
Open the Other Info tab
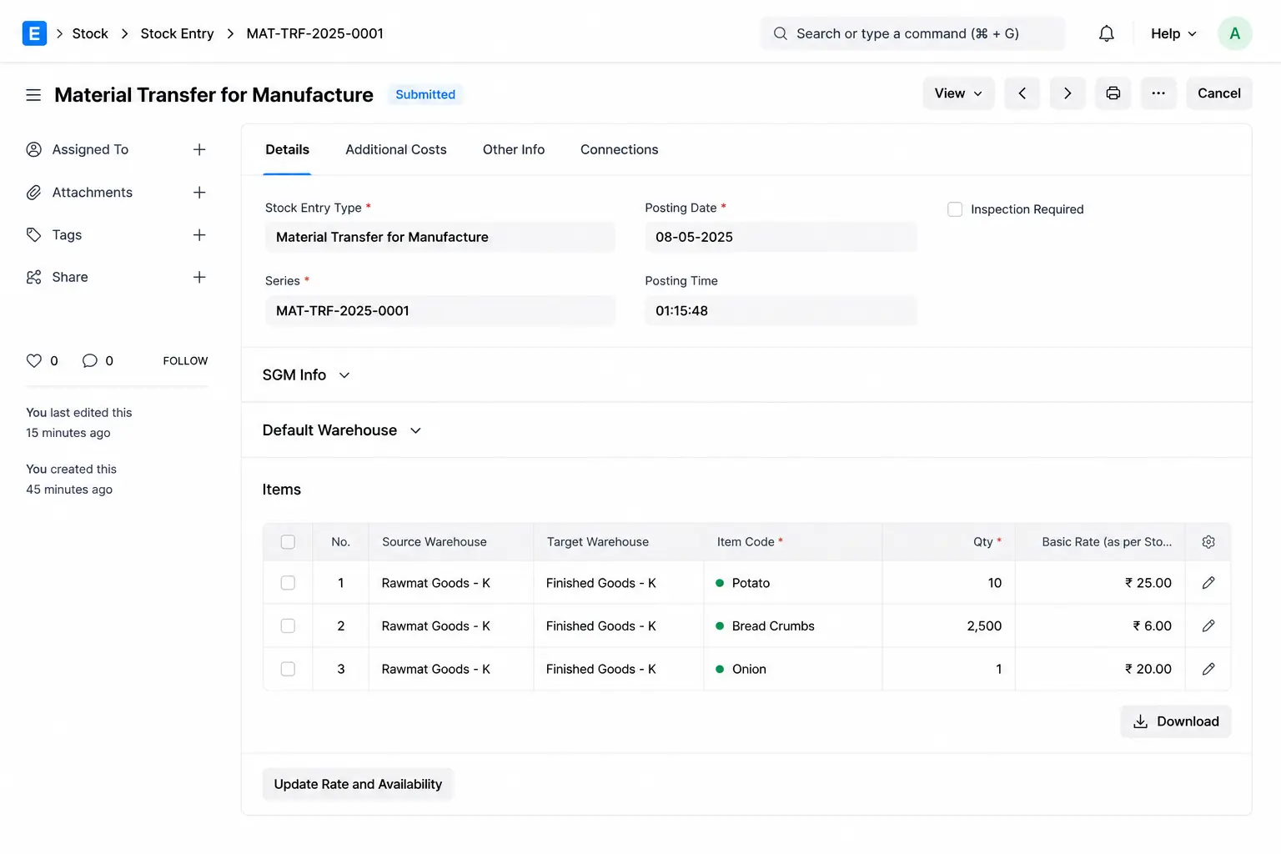click(x=514, y=150)
